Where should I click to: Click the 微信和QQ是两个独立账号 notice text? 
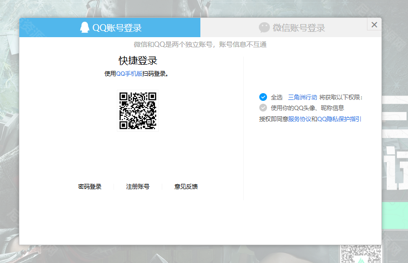(200, 44)
